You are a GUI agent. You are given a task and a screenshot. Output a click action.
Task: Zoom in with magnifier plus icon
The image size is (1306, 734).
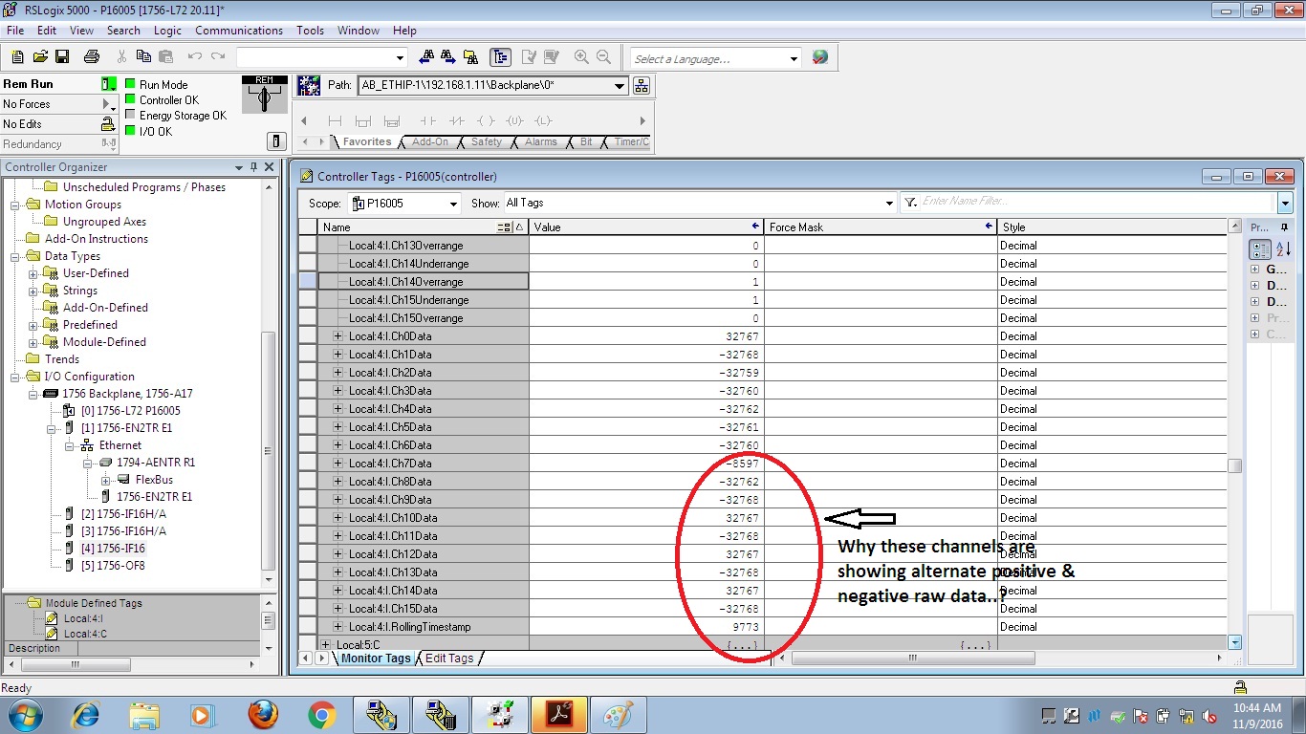[x=581, y=57]
